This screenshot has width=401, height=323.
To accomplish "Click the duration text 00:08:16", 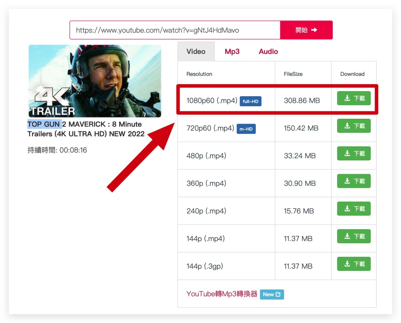I will click(73, 150).
